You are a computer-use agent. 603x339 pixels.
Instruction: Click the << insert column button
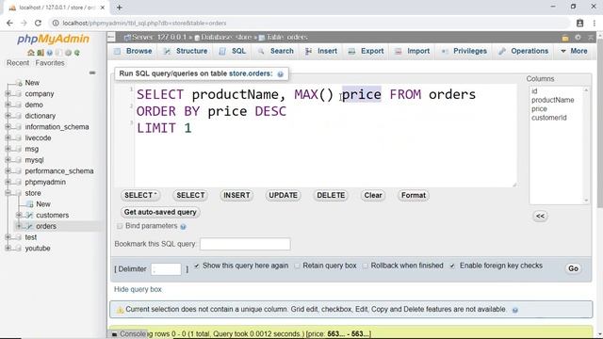pyautogui.click(x=540, y=216)
